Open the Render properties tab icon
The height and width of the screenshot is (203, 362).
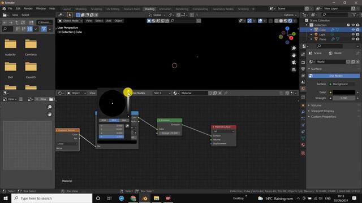[303, 63]
